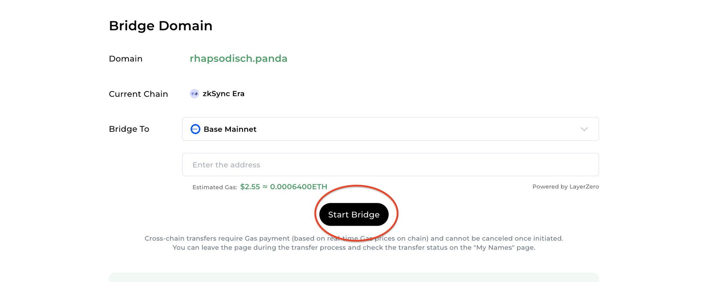The height and width of the screenshot is (282, 707).
Task: Click the light green panel at bottom
Action: tap(353, 278)
